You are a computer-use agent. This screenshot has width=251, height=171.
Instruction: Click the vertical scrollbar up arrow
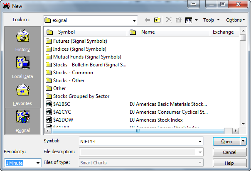pos(243,31)
